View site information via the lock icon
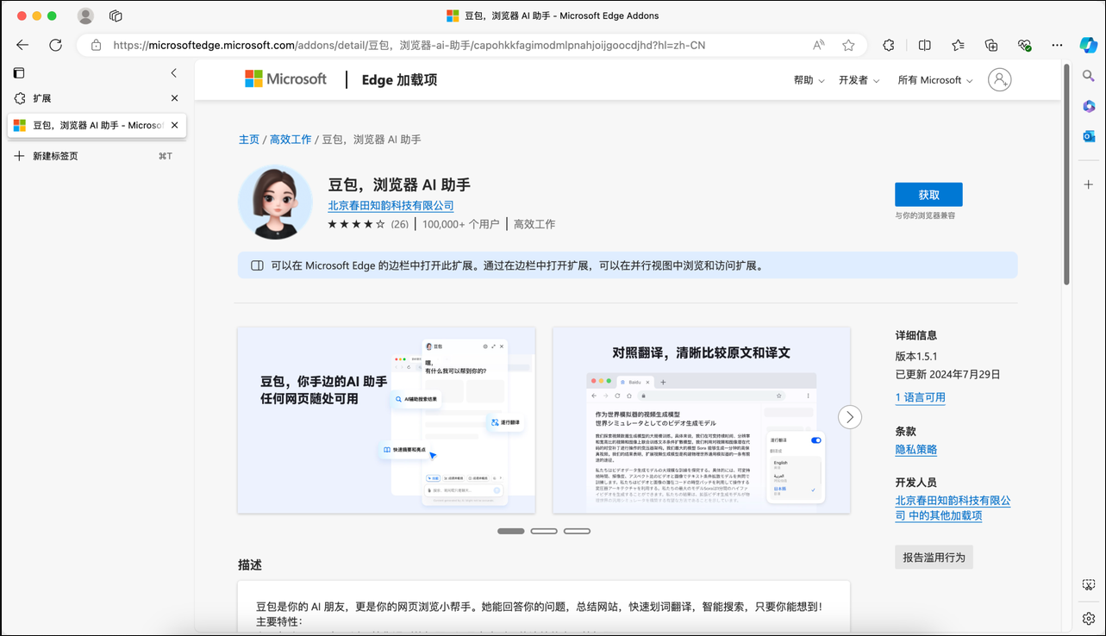Image resolution: width=1106 pixels, height=636 pixels. [96, 45]
